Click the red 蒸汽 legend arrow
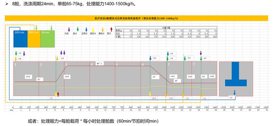 pos(111,29)
